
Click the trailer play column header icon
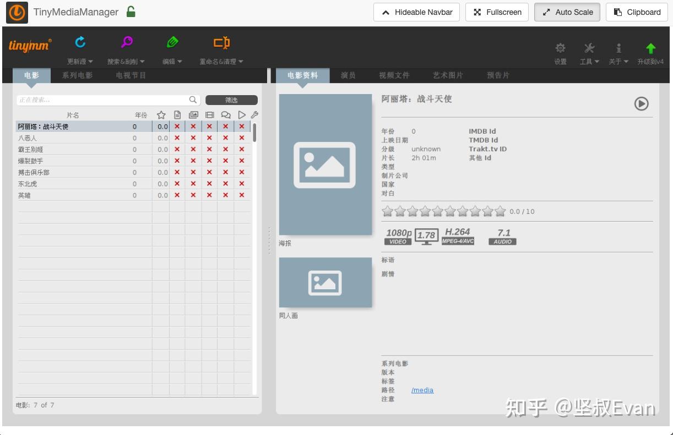(x=242, y=114)
